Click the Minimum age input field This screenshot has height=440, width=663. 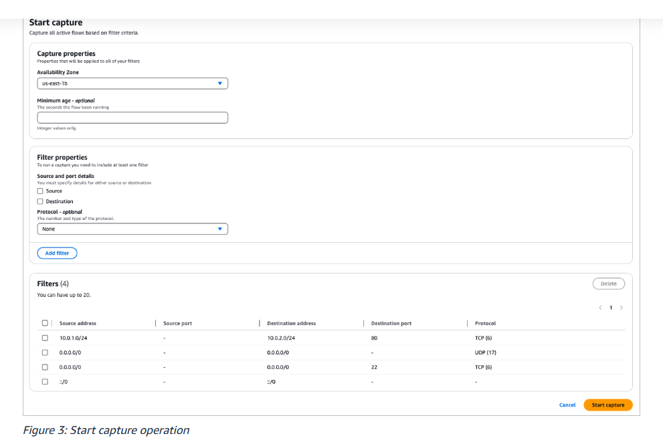point(132,118)
